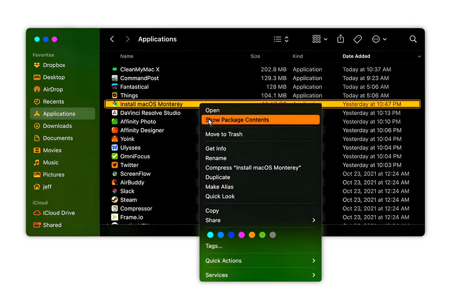This screenshot has width=451, height=301.
Task: Click the Downloads arrow icon in sidebar
Action: [x=37, y=126]
